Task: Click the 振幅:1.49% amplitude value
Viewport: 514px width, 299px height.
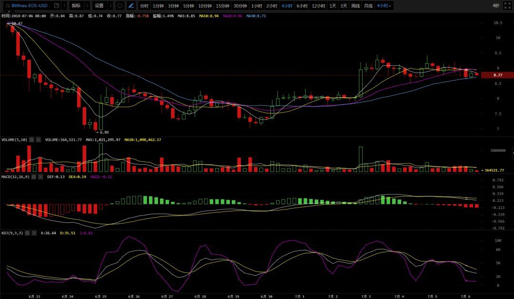Action: point(163,16)
